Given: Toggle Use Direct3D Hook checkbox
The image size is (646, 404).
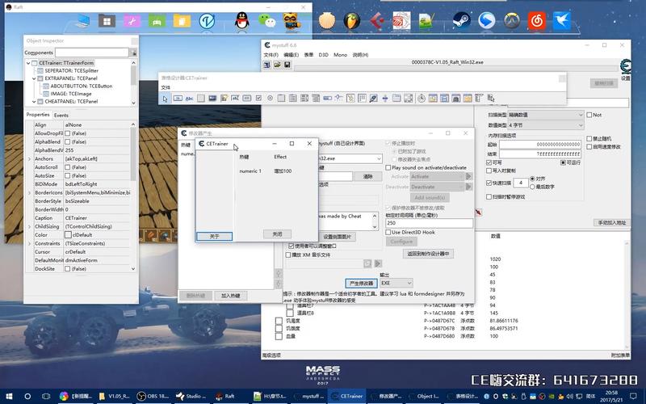Looking at the screenshot, I should 388,233.
